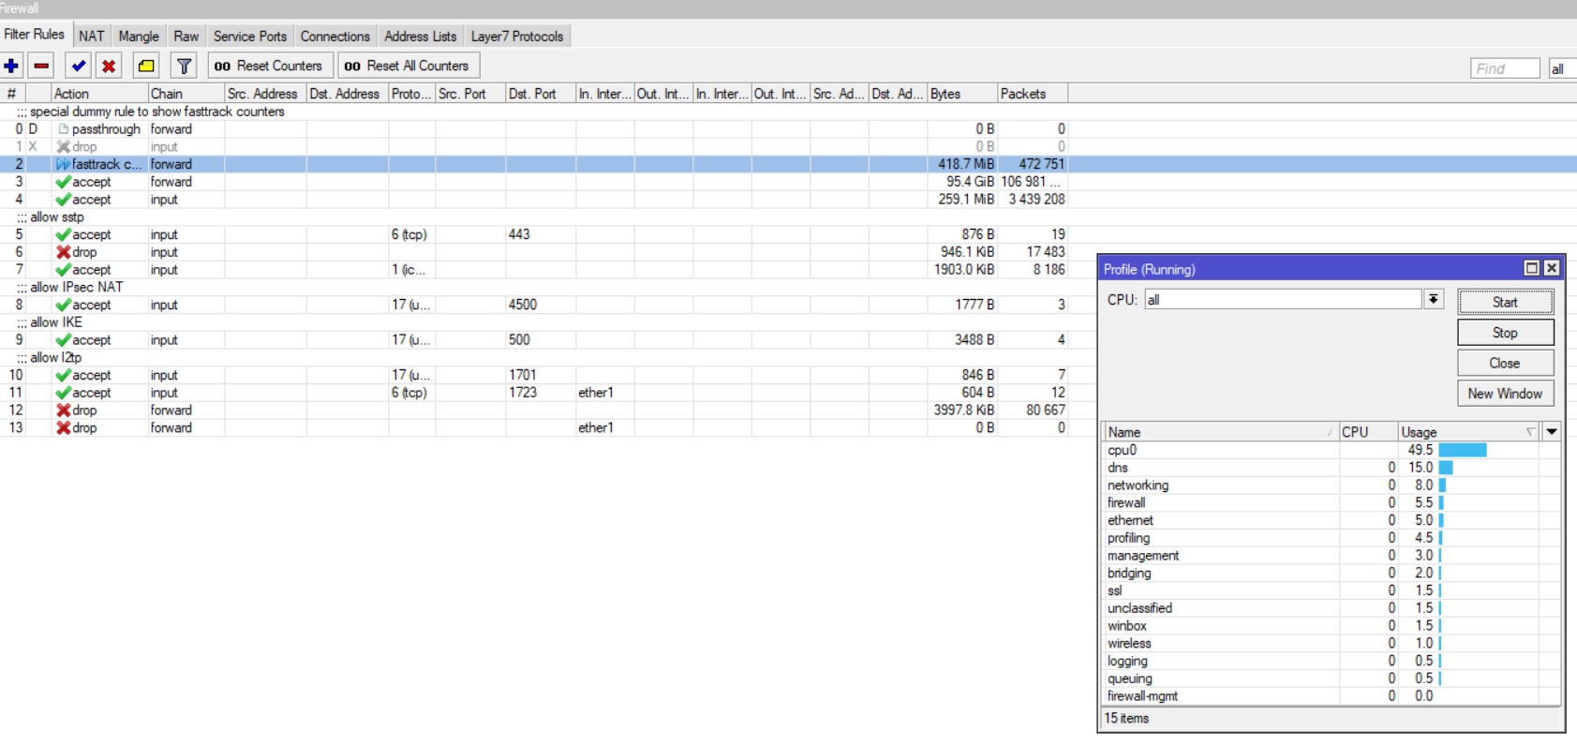This screenshot has height=747, width=1577.
Task: Open the 'all' search scope dropdown
Action: (1562, 68)
